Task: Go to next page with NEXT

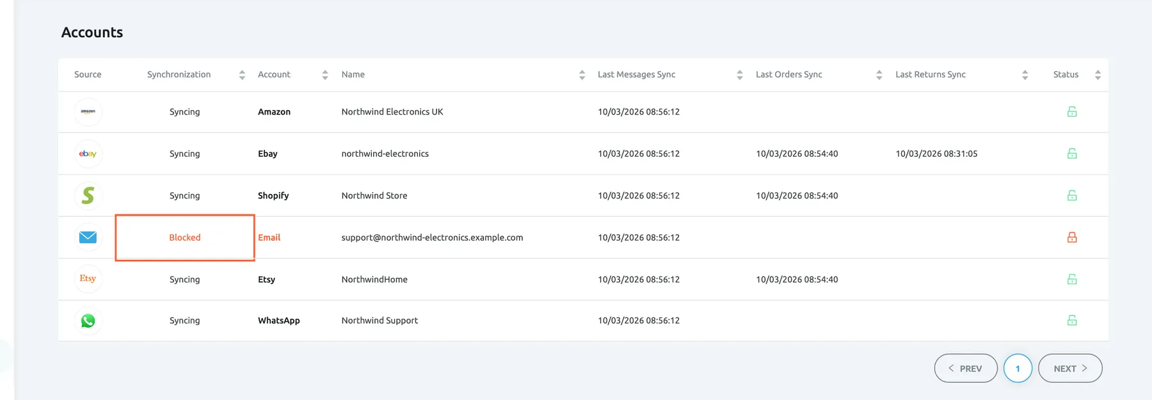Action: 1070,368
